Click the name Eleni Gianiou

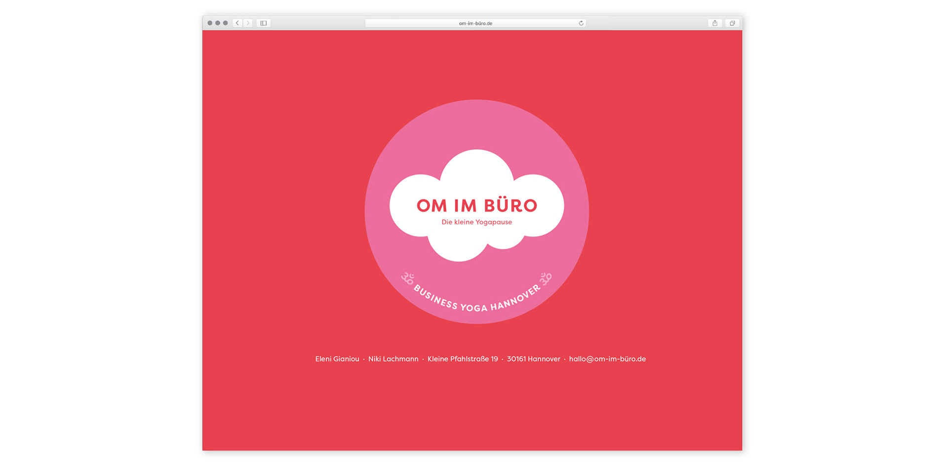[x=337, y=359]
